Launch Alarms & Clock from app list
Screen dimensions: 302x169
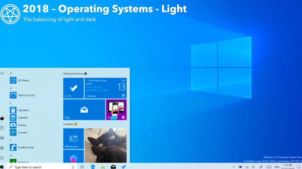click(x=22, y=95)
